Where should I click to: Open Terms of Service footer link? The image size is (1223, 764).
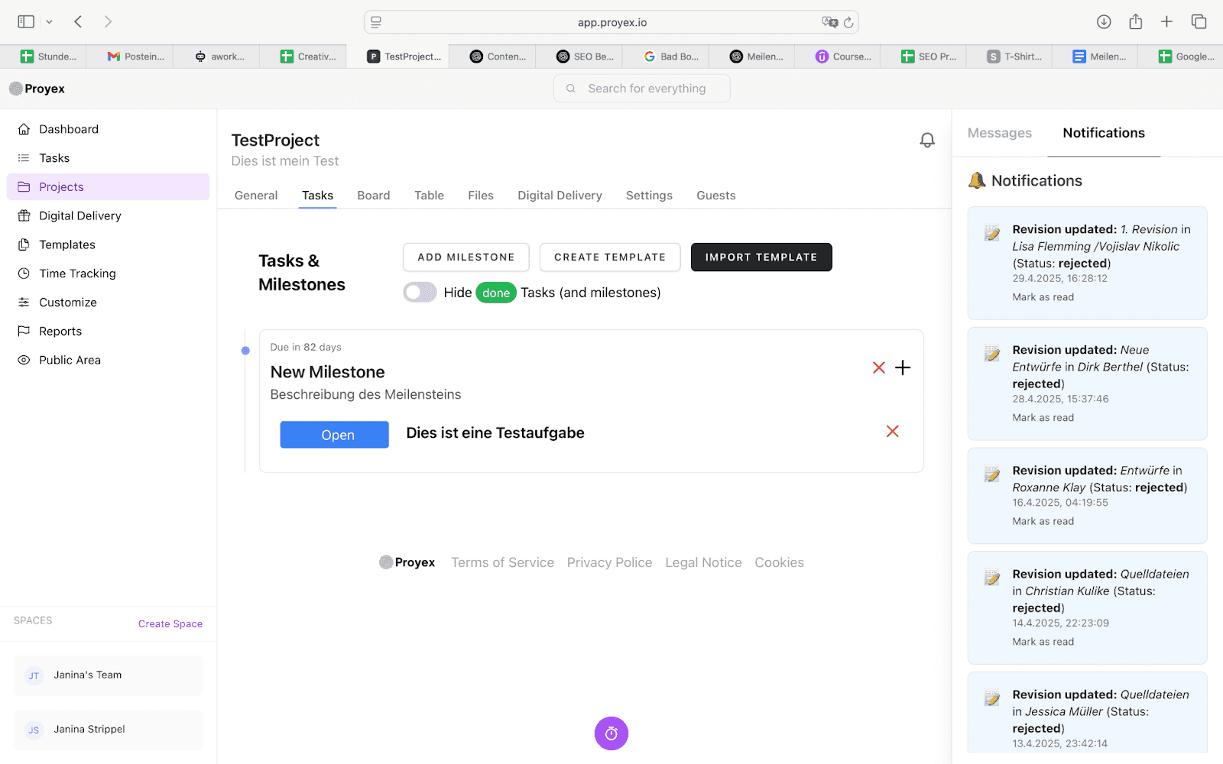(x=502, y=562)
